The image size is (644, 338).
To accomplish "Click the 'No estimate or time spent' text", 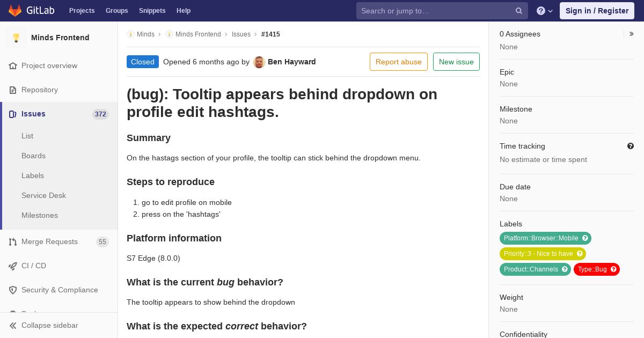I will 543,159.
